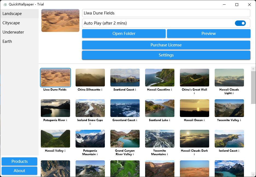Choose the Iceland Snow Caps thumbnail
Viewport: 256px width, 177px height.
point(90,108)
